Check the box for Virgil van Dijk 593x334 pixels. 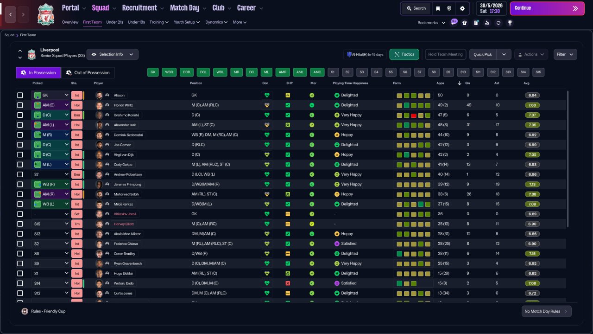pos(20,154)
